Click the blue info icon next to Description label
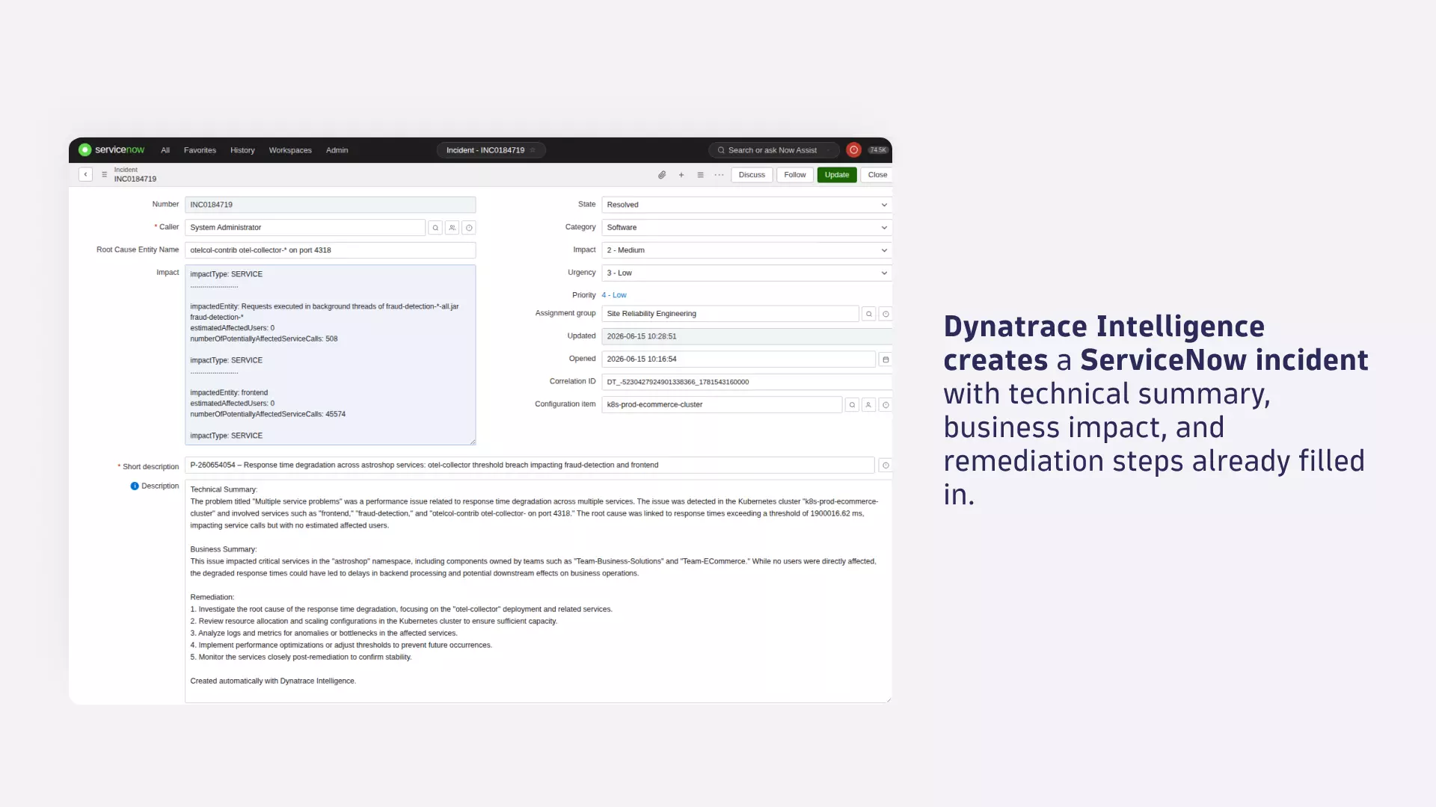This screenshot has height=807, width=1436. 135,486
